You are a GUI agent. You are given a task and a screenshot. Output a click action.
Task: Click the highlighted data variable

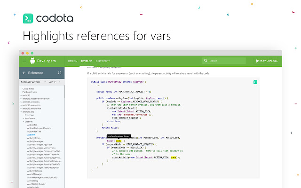coord(119,141)
